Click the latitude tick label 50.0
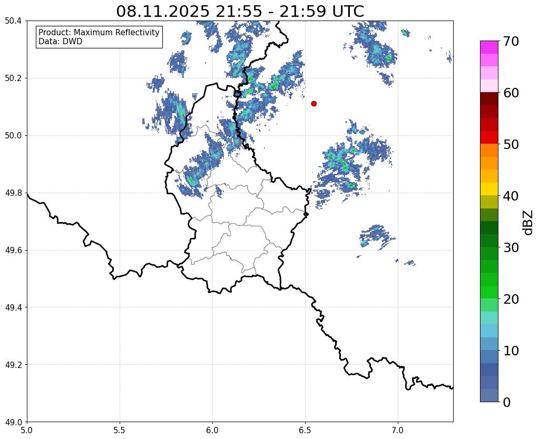The height and width of the screenshot is (439, 539). (x=13, y=136)
